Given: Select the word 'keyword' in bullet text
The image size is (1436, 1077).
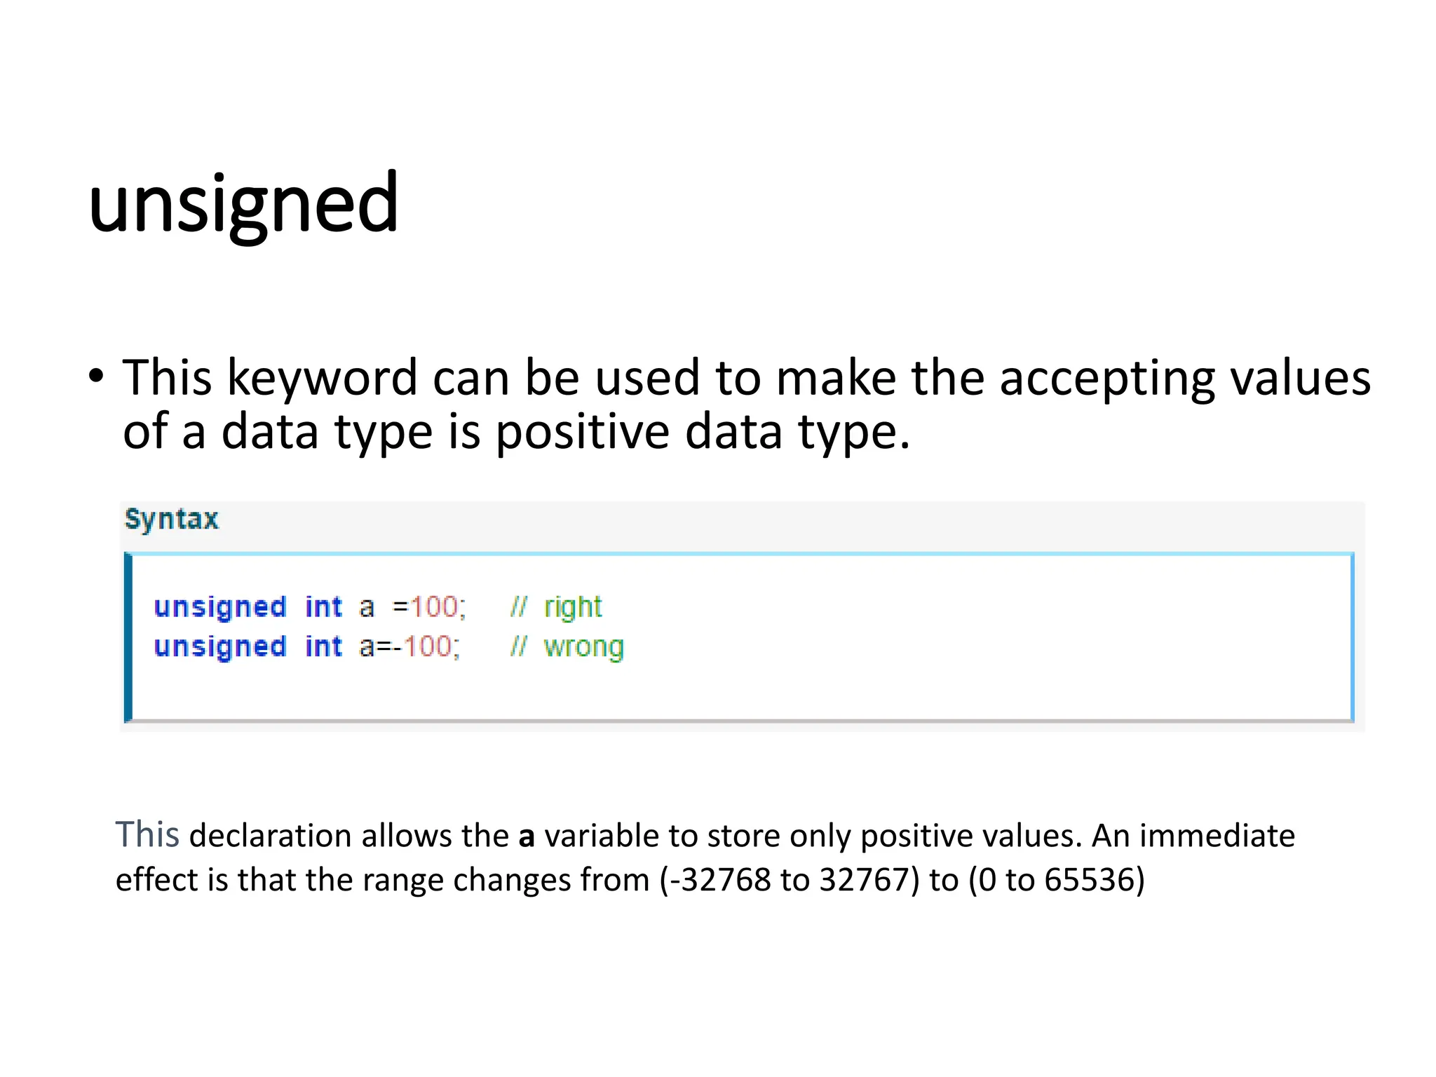Looking at the screenshot, I should pyautogui.click(x=323, y=379).
